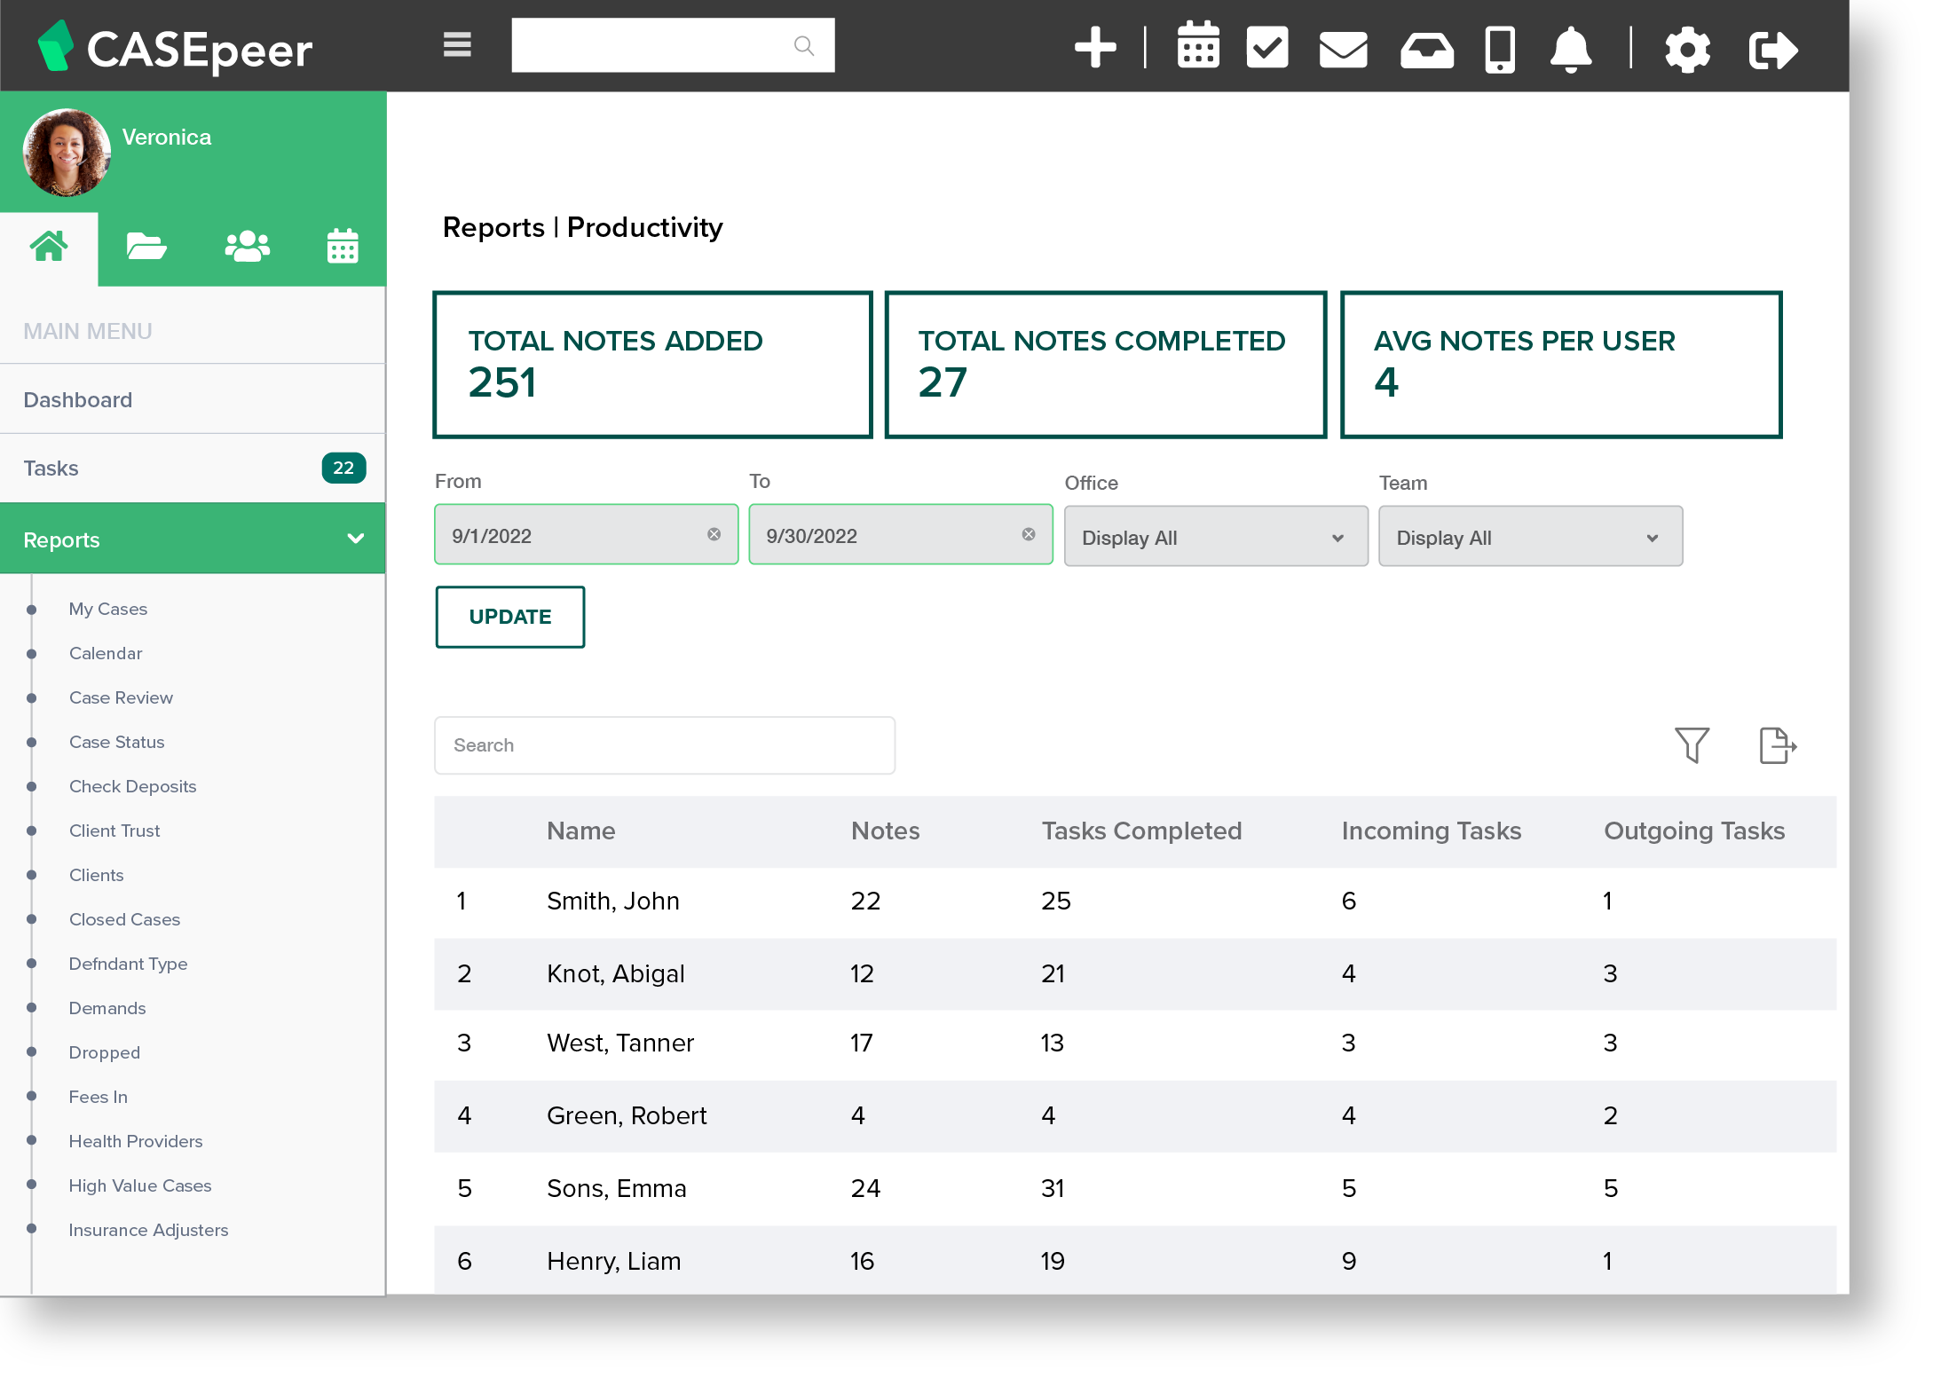
Task: Check notifications via the bell icon
Action: tap(1570, 49)
